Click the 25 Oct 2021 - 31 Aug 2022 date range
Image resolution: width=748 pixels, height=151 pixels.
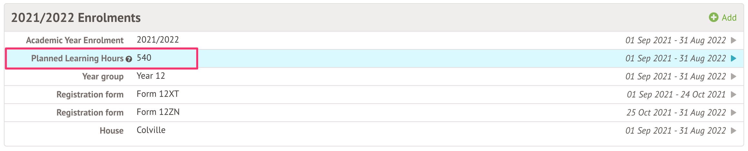676,113
